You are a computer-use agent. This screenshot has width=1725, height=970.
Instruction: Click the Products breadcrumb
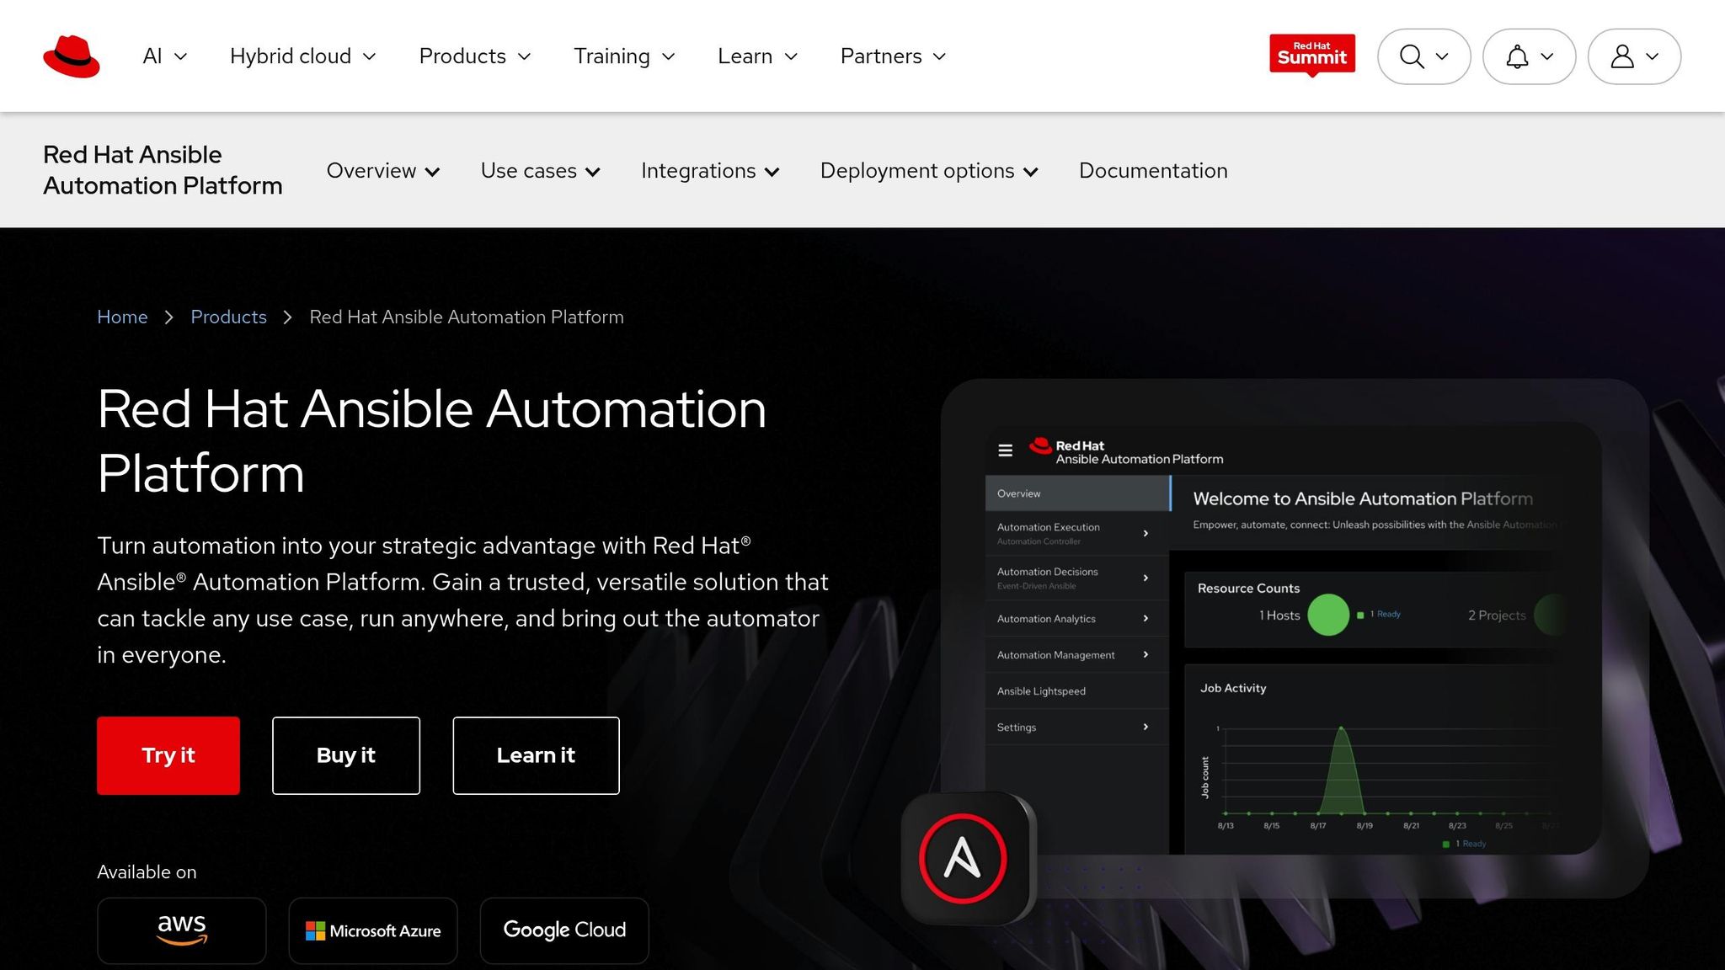coord(228,317)
